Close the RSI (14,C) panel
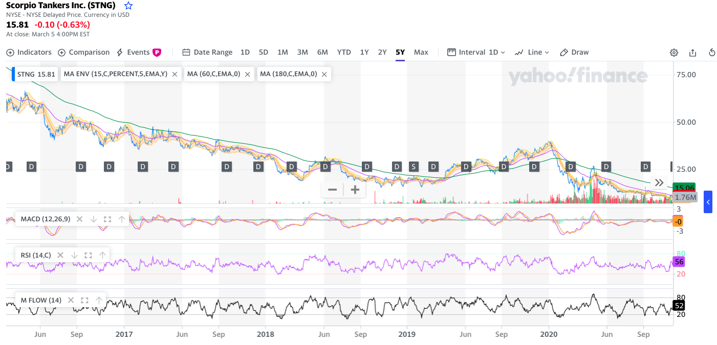Screen dimensions: 717x345 (60, 255)
